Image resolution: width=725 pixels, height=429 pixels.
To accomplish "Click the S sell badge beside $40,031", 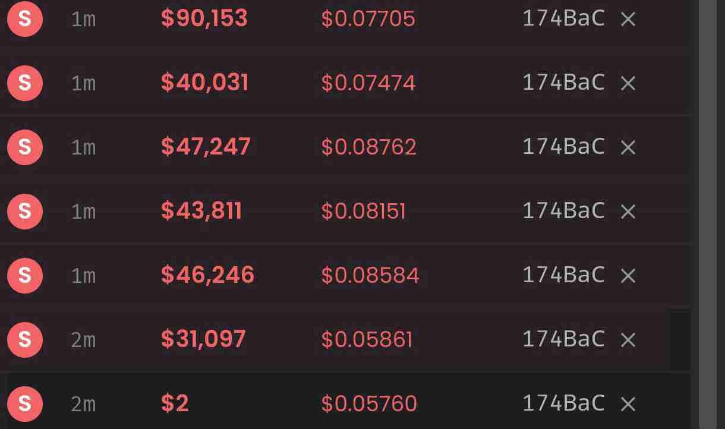I will point(24,83).
